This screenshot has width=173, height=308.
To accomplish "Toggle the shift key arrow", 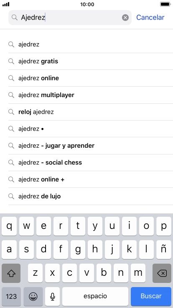I will [11, 273].
